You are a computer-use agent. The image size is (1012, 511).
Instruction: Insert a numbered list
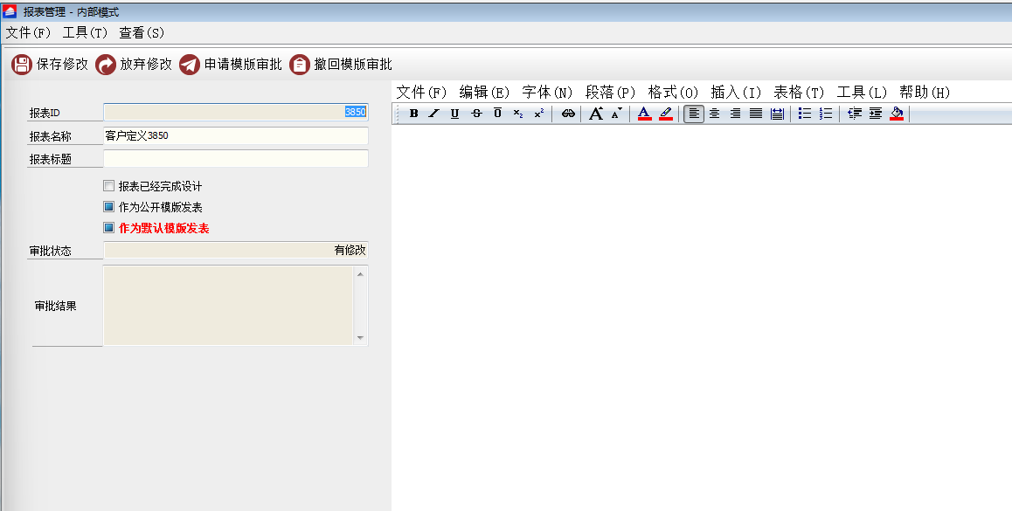pos(826,114)
